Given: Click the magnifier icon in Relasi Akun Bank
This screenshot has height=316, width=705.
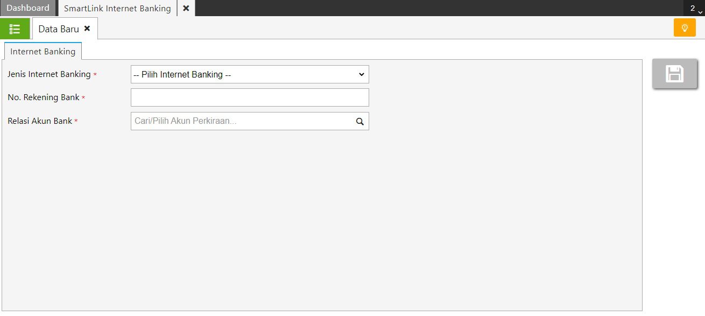Looking at the screenshot, I should coord(360,122).
